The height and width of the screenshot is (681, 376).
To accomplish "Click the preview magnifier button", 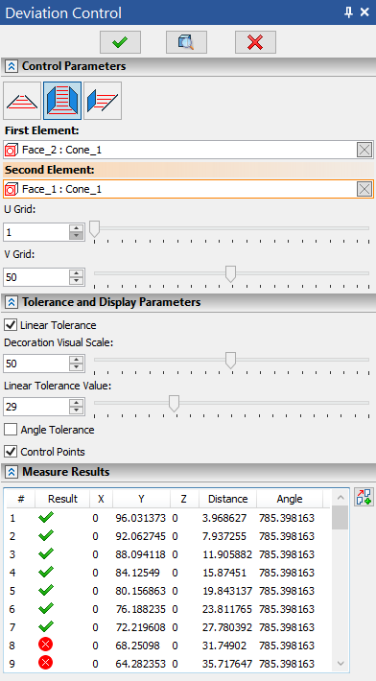I will [186, 42].
